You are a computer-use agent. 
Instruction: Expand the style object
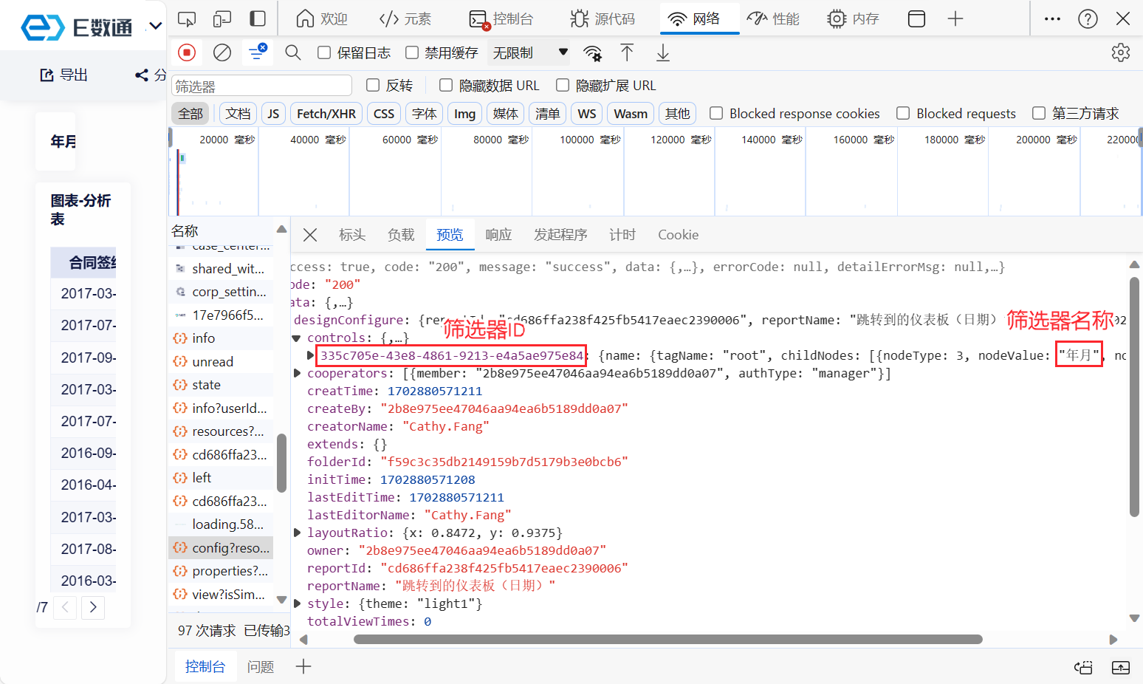tap(297, 603)
